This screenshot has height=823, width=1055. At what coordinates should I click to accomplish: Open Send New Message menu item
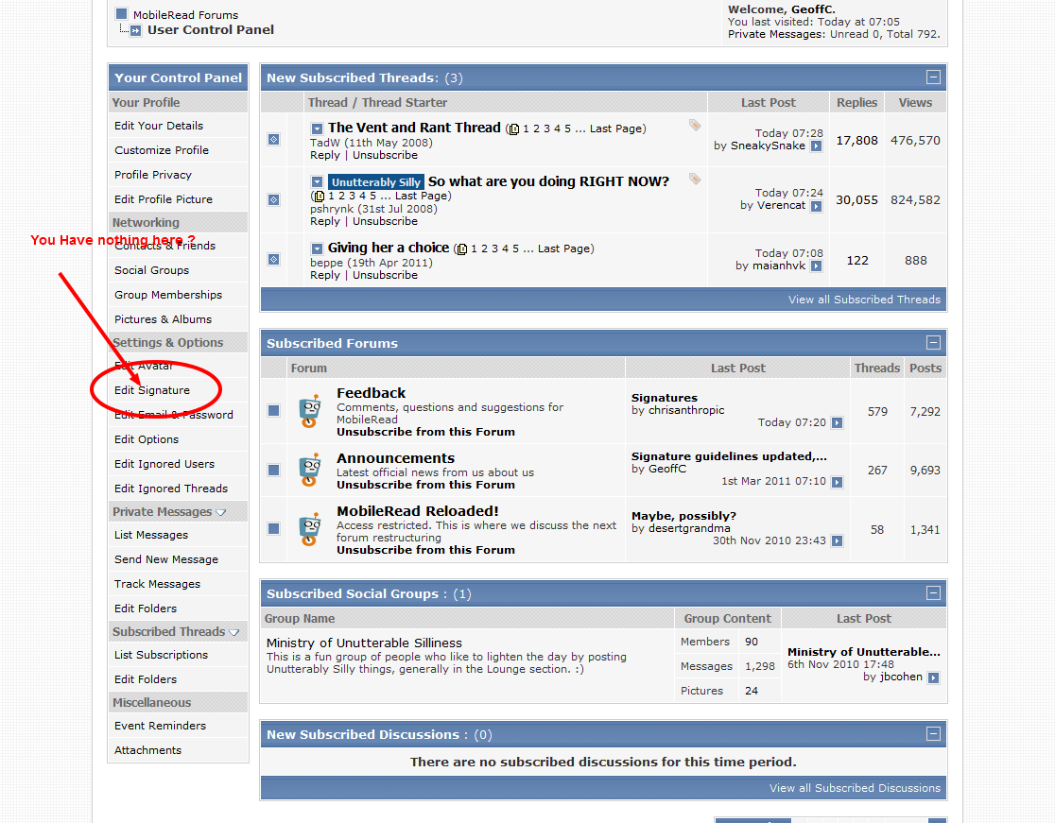166,559
